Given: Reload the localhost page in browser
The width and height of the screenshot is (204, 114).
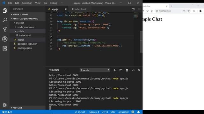Looking at the screenshot, I should 147,11.
